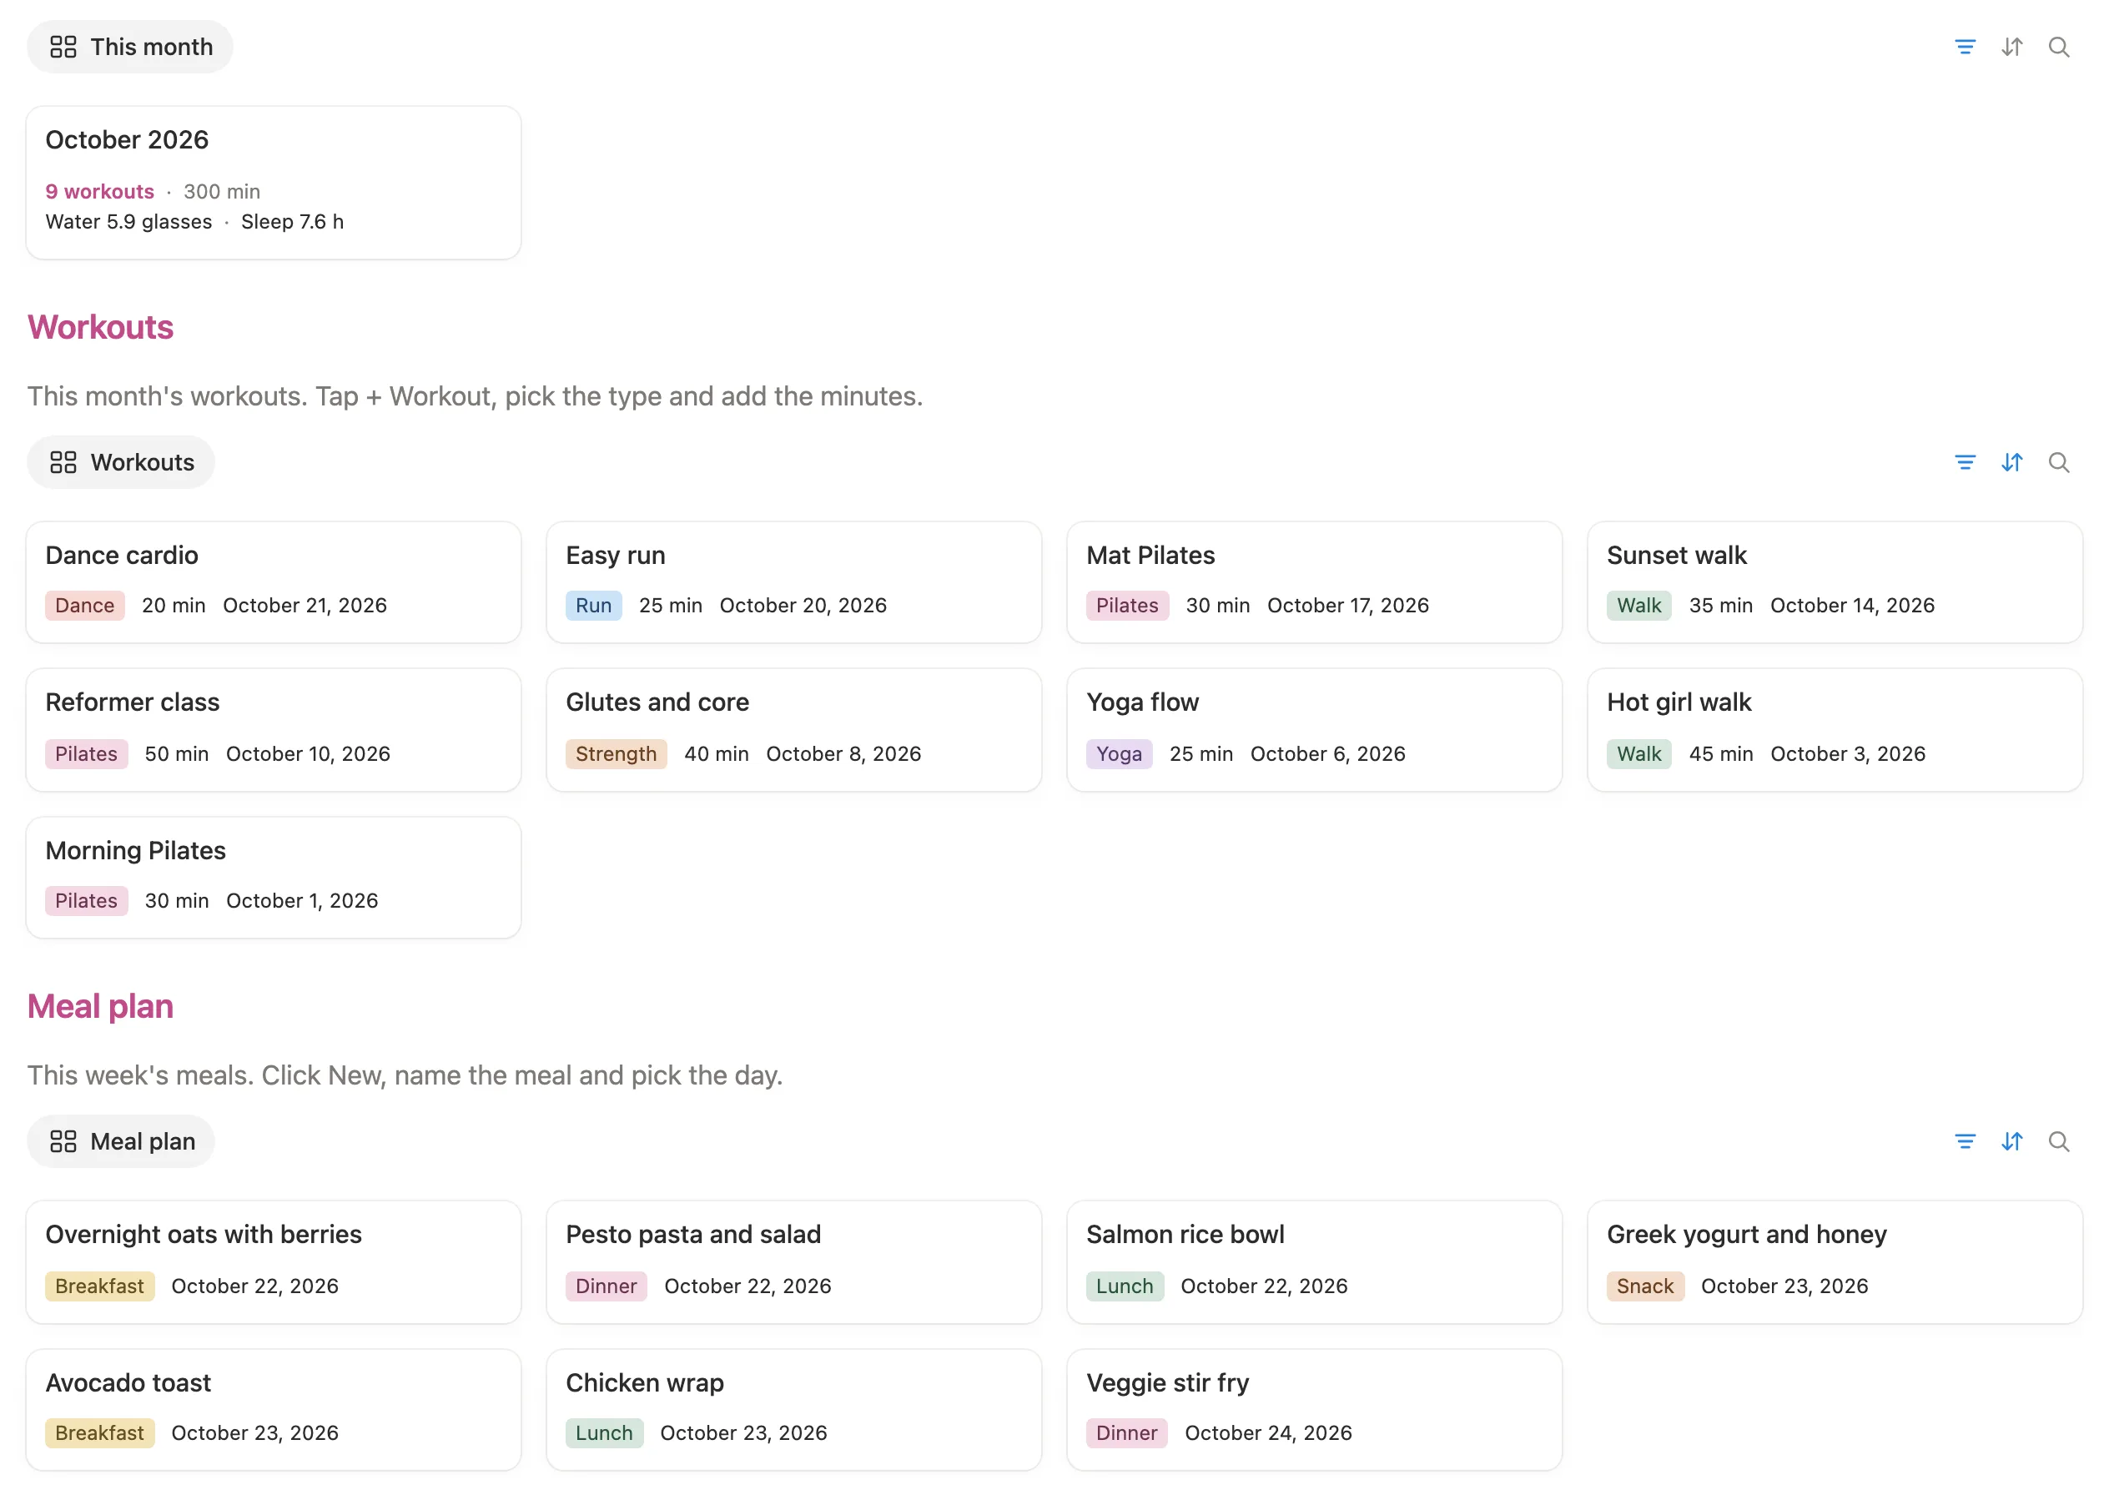
Task: Open the October 2026 summary card
Action: pos(274,183)
